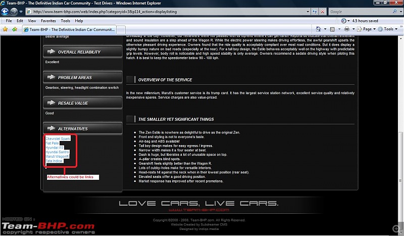
Task: Click the 'Excellent' reliability rating text
Action: click(52, 62)
